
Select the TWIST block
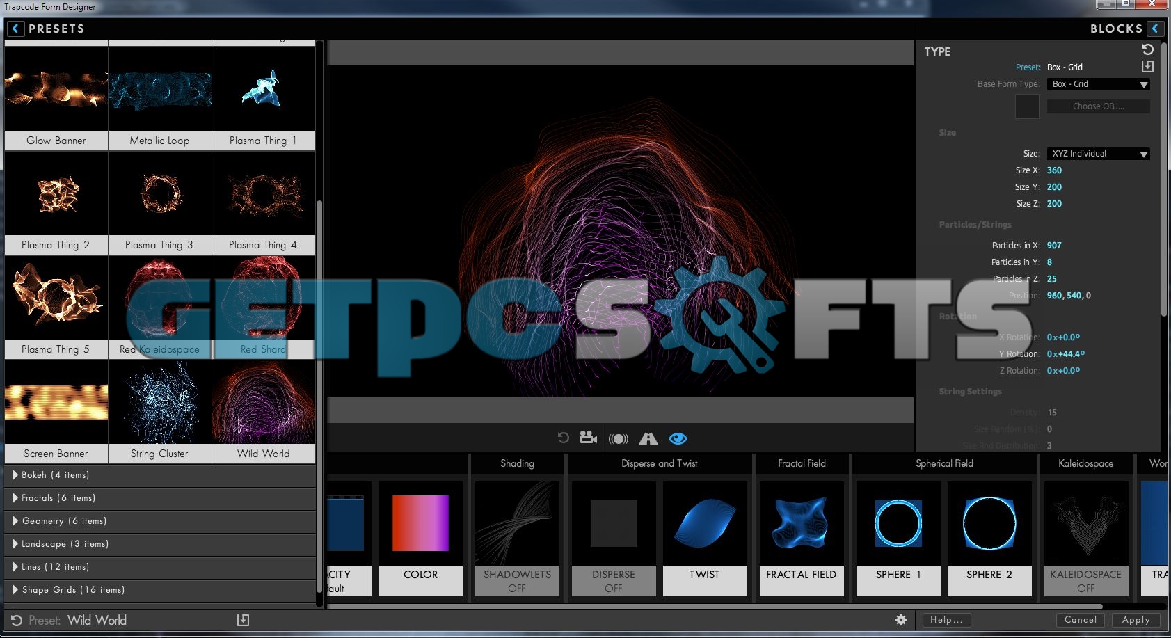click(705, 539)
